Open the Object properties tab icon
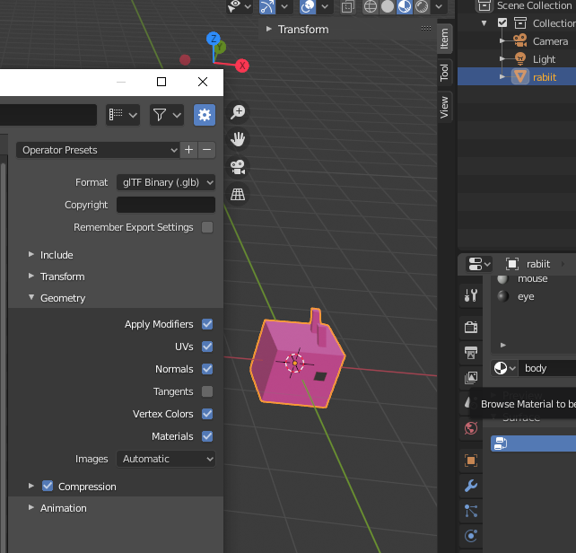576x553 pixels. (x=470, y=461)
